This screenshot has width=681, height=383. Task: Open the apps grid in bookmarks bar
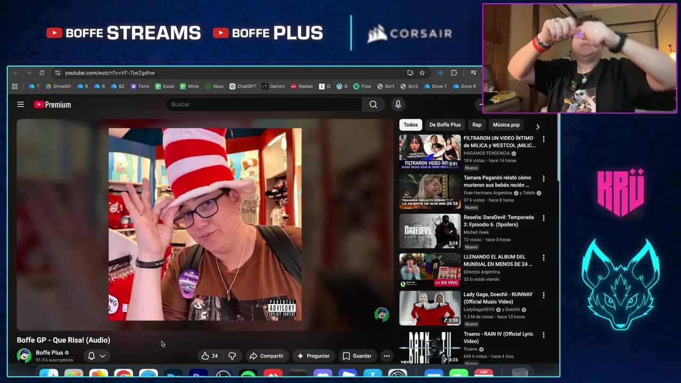(x=15, y=86)
